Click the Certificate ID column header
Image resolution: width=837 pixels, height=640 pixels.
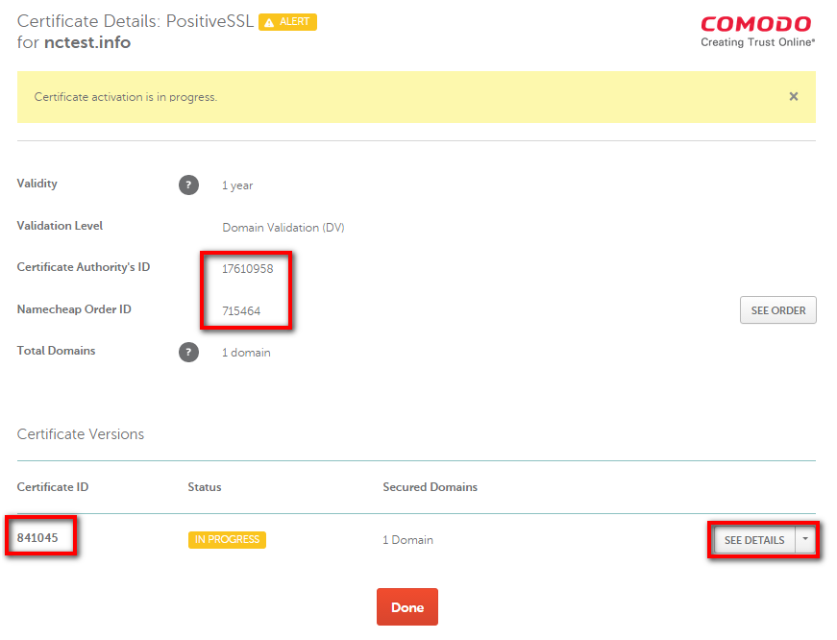53,487
